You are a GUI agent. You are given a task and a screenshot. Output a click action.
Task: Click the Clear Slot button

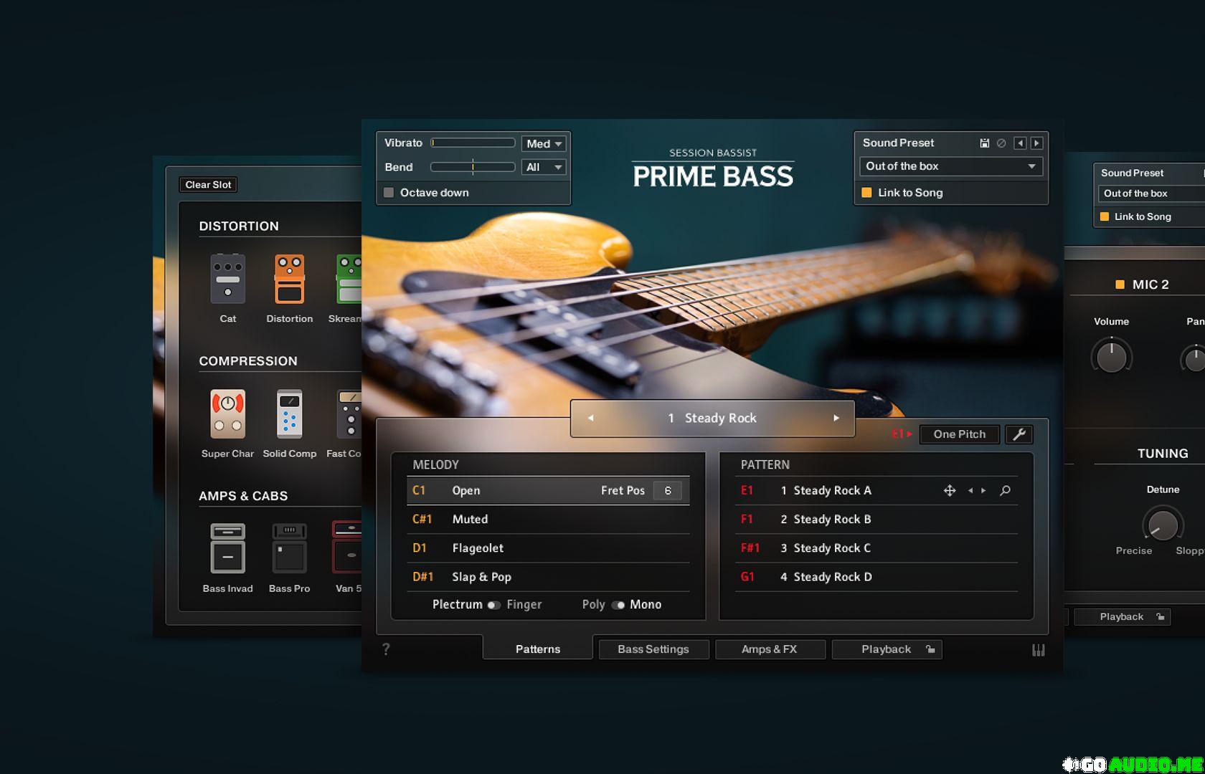point(208,185)
